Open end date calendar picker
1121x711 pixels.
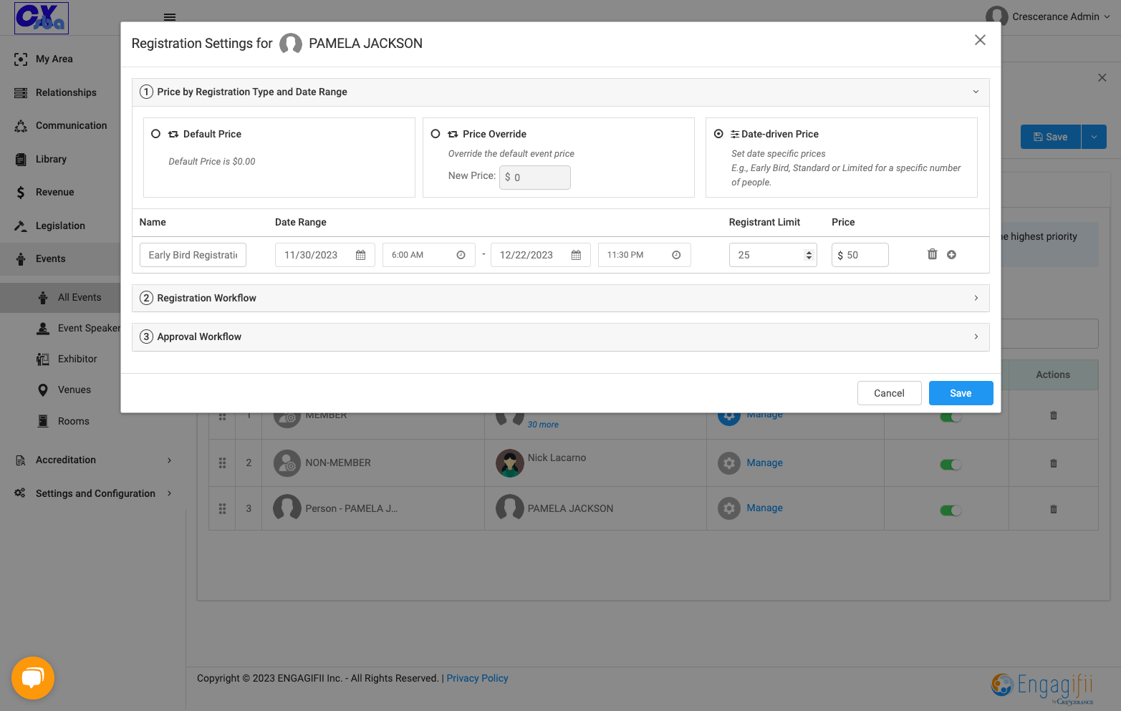(576, 255)
